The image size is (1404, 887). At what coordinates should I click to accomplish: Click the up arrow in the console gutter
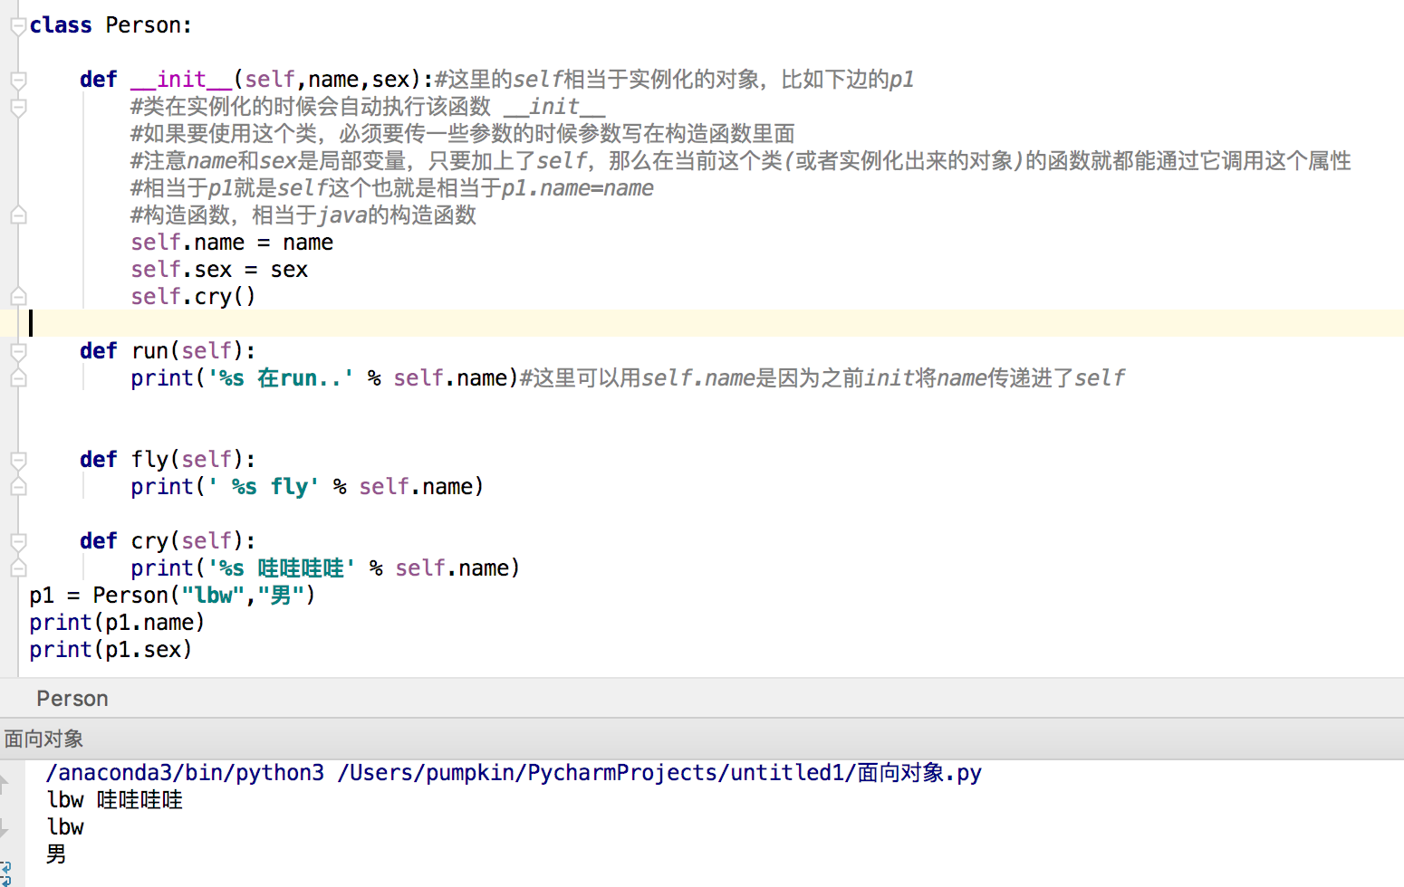[9, 784]
